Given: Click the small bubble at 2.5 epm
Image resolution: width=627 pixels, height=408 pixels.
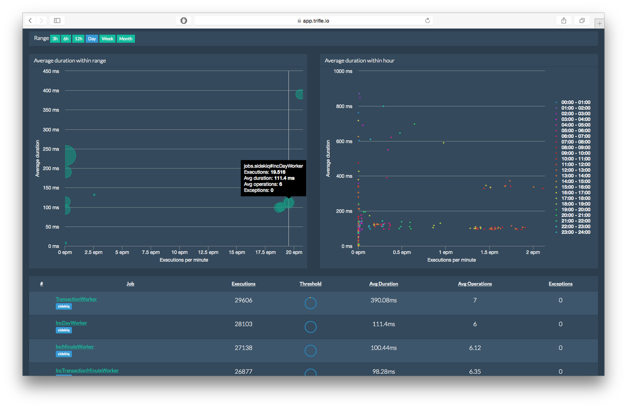Looking at the screenshot, I should coord(94,195).
